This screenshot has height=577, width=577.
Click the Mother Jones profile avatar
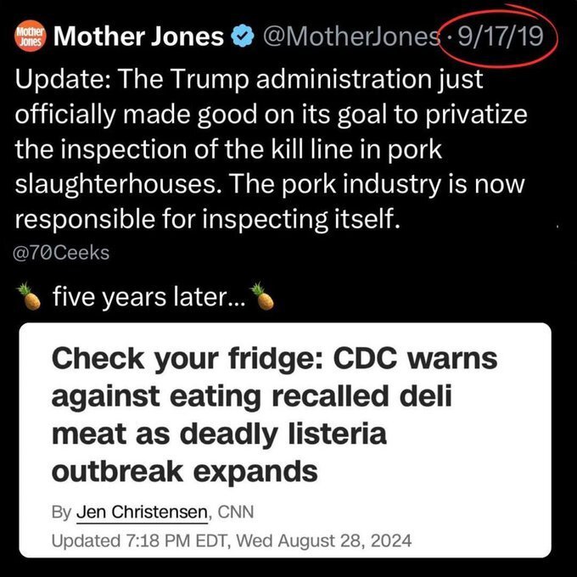pos(31,36)
